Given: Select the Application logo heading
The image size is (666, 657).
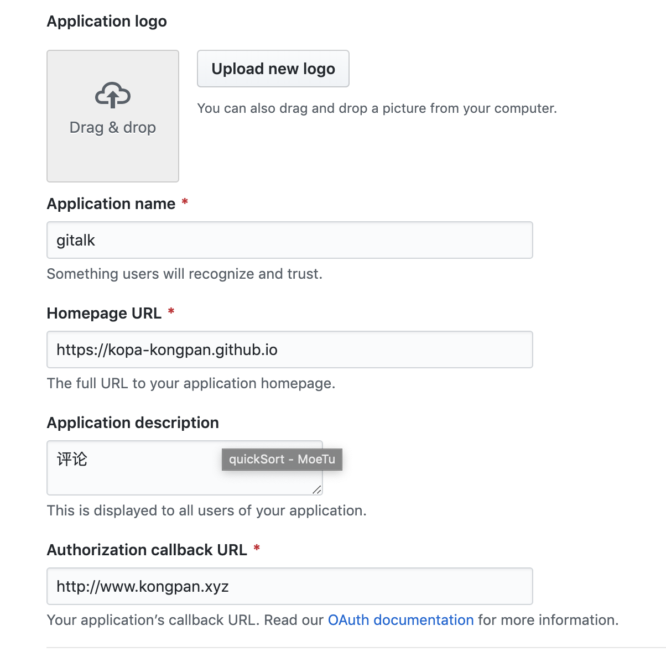Looking at the screenshot, I should click(107, 21).
